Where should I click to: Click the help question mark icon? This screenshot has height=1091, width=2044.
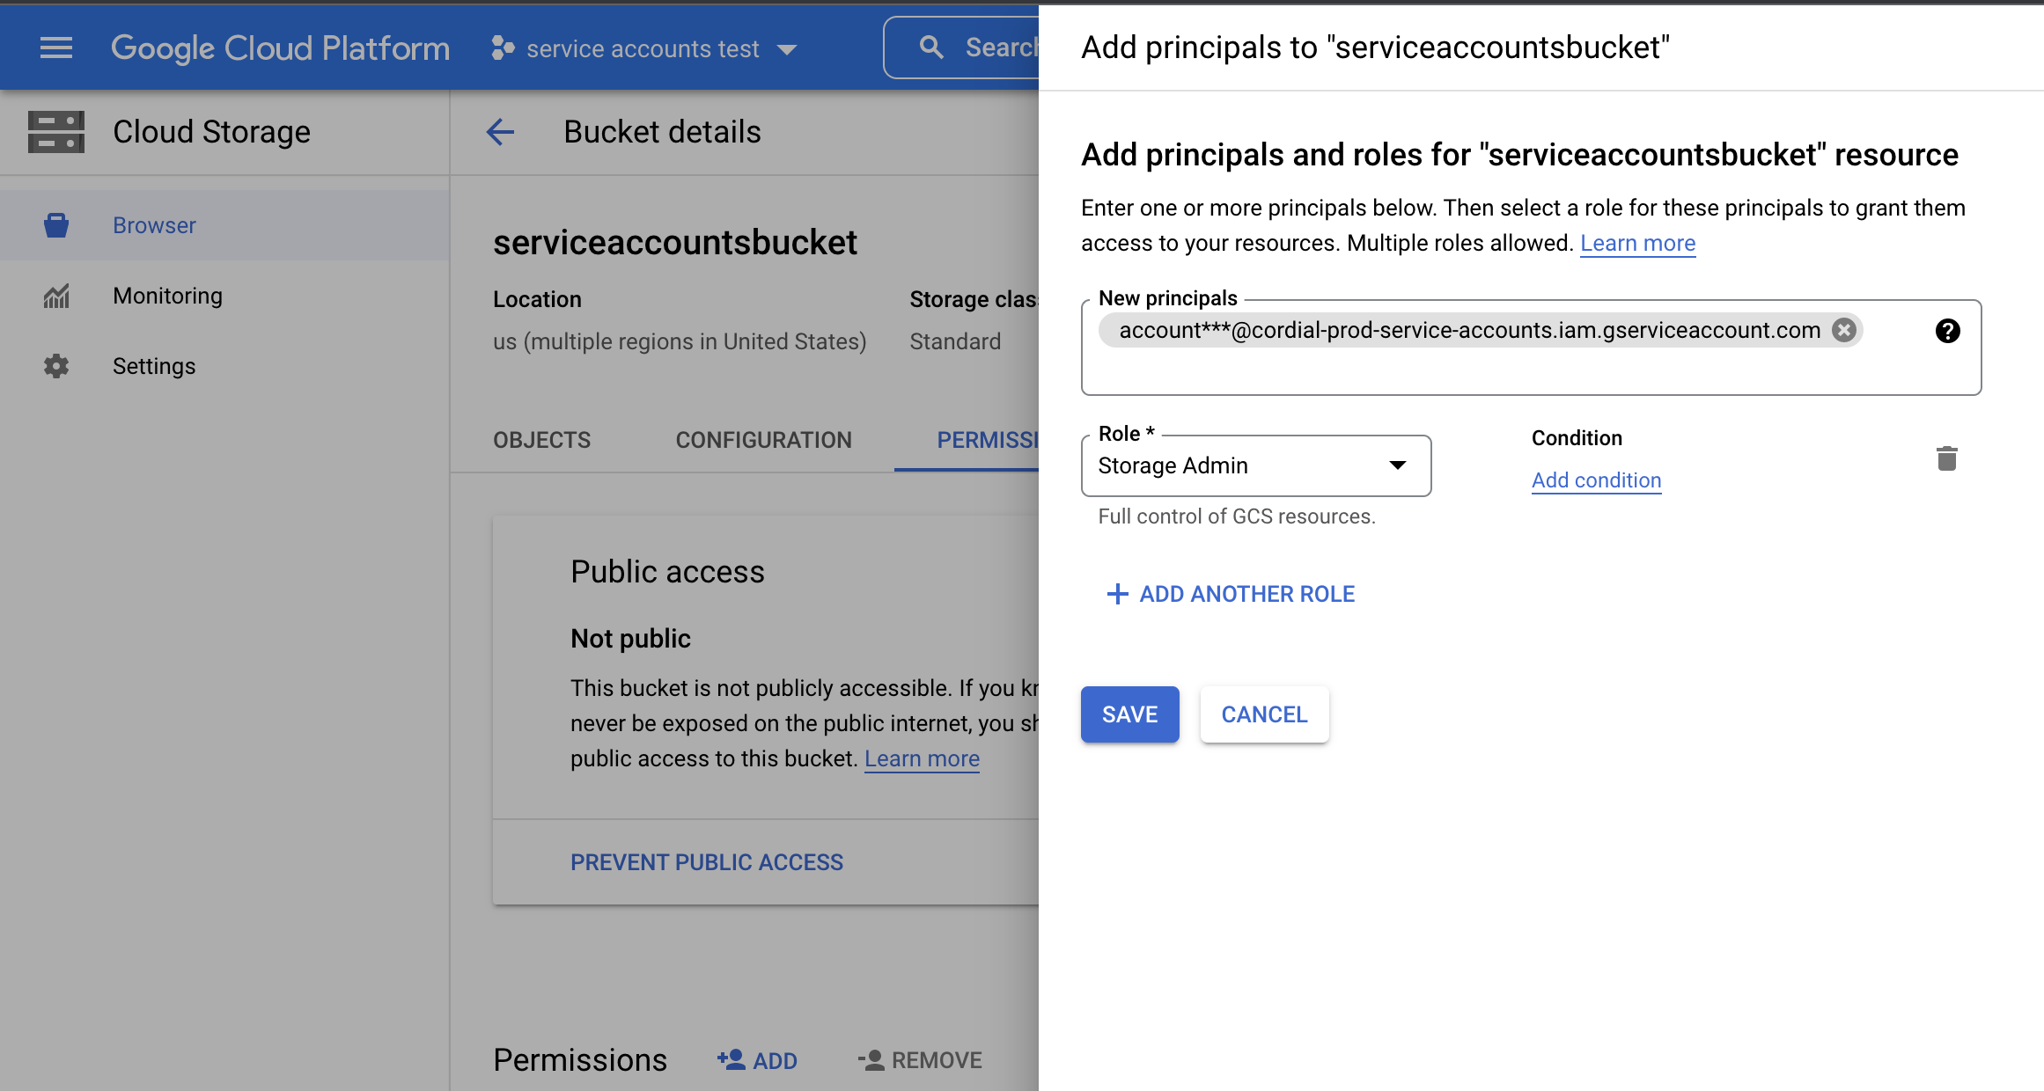1947,331
